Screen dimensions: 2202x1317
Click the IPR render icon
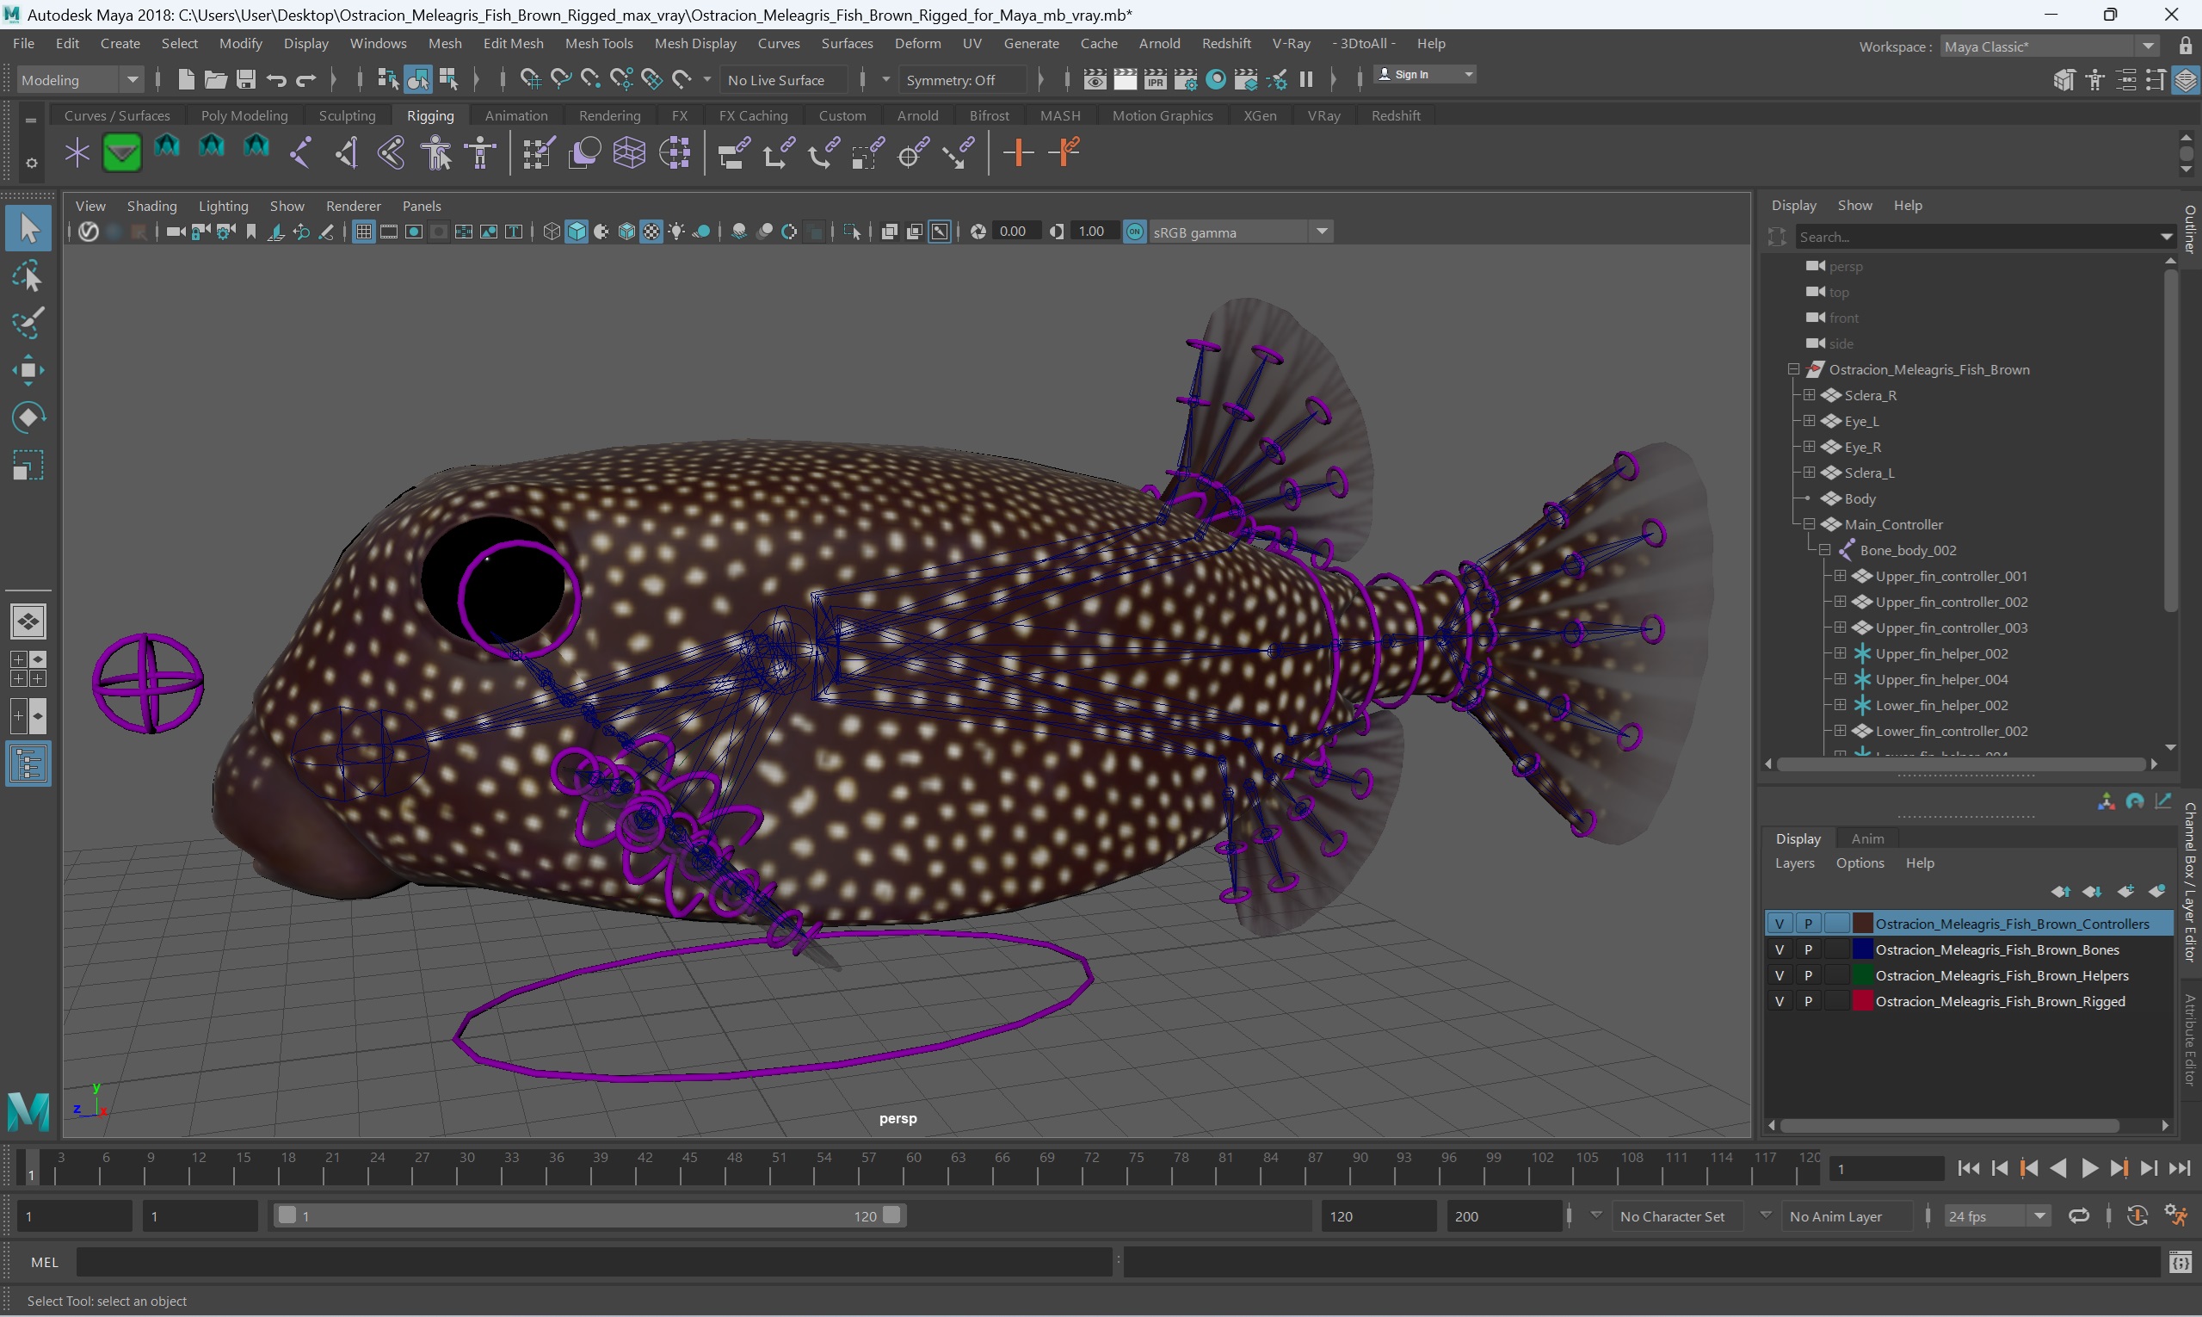pyautogui.click(x=1155, y=80)
